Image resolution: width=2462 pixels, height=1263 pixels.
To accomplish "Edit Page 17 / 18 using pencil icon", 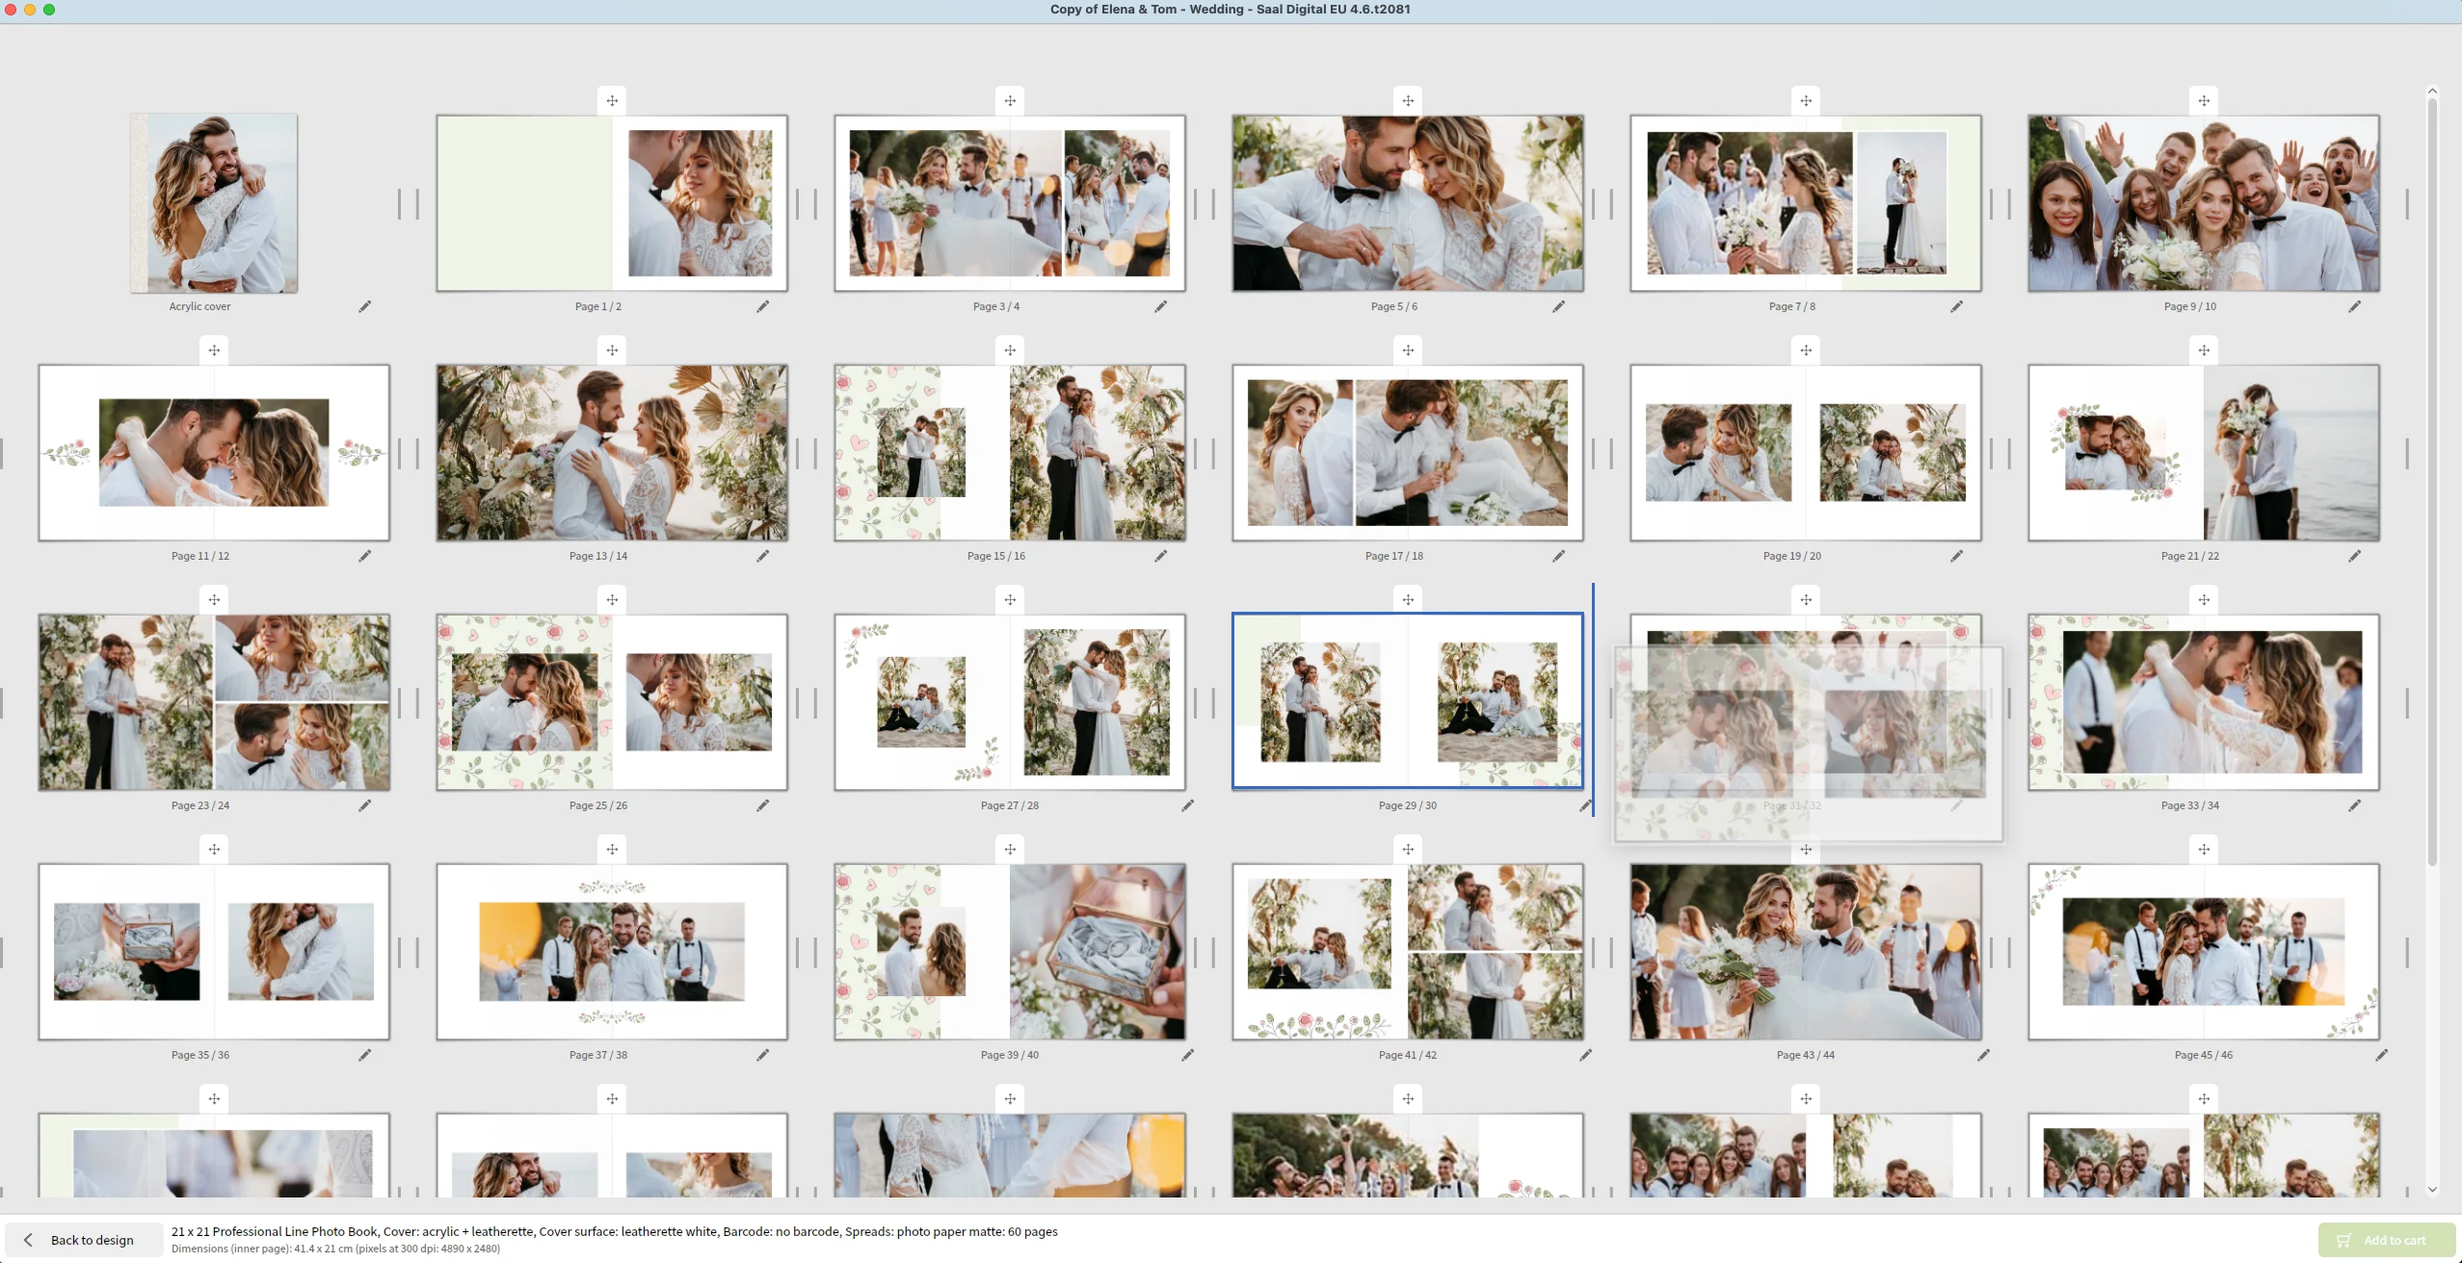I will click(x=1558, y=556).
